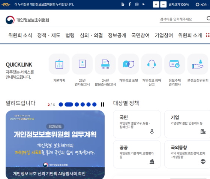Select the last banner slide dot
Viewport: 210px width, 179px height.
click(94, 104)
